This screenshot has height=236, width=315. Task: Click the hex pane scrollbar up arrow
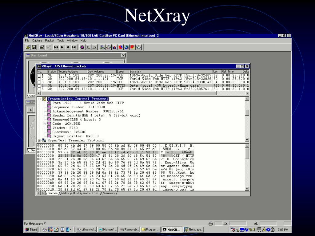[247, 146]
